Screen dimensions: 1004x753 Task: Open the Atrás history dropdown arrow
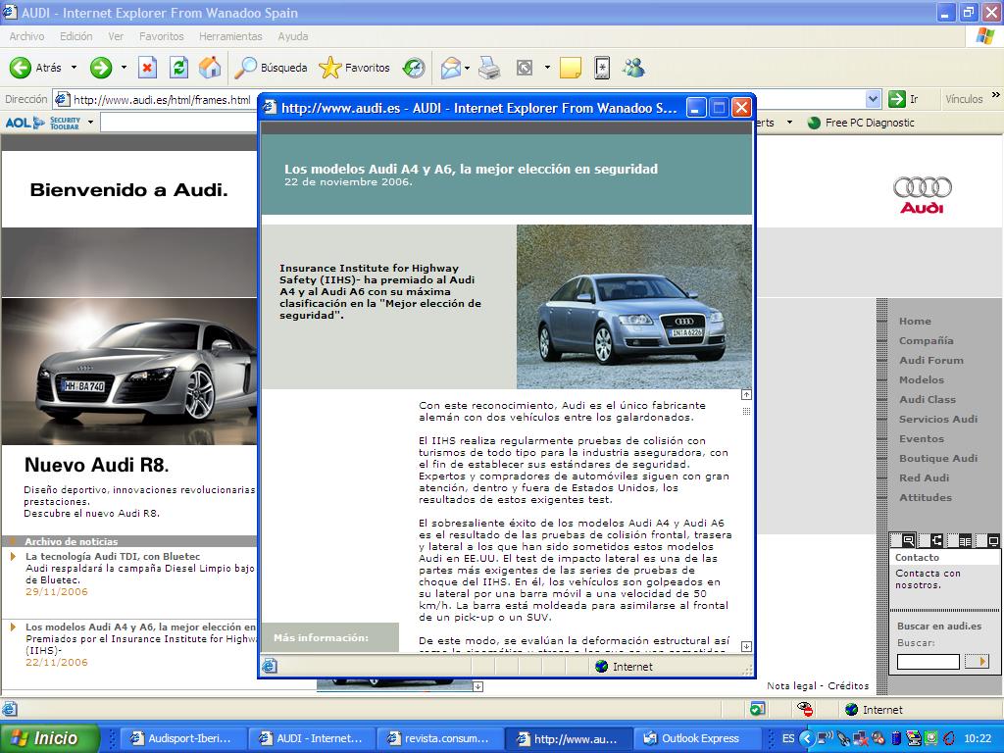(x=74, y=68)
